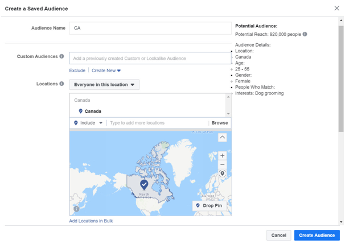Click the Drop Pin button

click(x=210, y=206)
